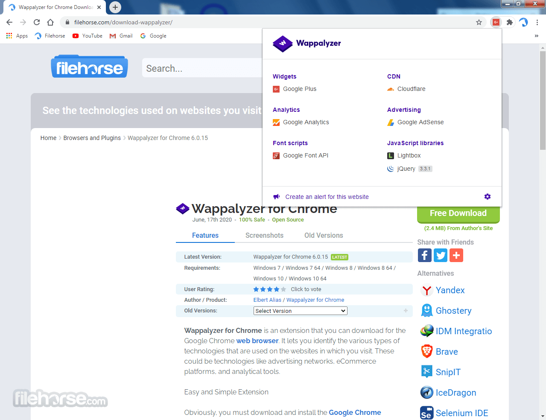
Task: Click the IceDragon icon
Action: coord(427,392)
